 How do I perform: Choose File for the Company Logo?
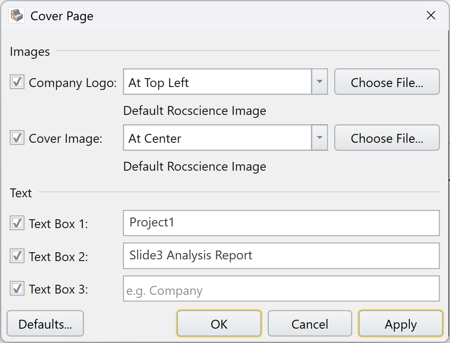[x=387, y=82]
